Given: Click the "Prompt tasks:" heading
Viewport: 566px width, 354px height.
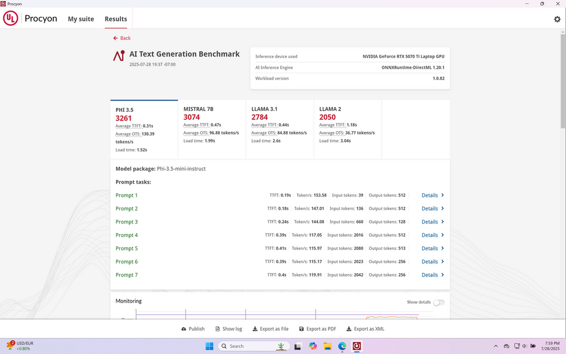Looking at the screenshot, I should (x=133, y=182).
